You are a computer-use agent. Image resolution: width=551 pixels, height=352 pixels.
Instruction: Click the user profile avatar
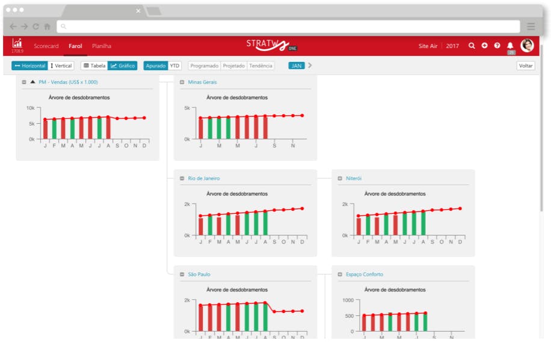(x=527, y=45)
